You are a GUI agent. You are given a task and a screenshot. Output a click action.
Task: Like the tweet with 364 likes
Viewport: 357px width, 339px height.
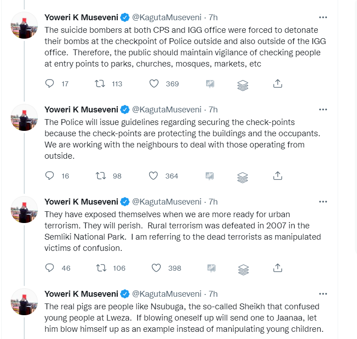pyautogui.click(x=154, y=176)
